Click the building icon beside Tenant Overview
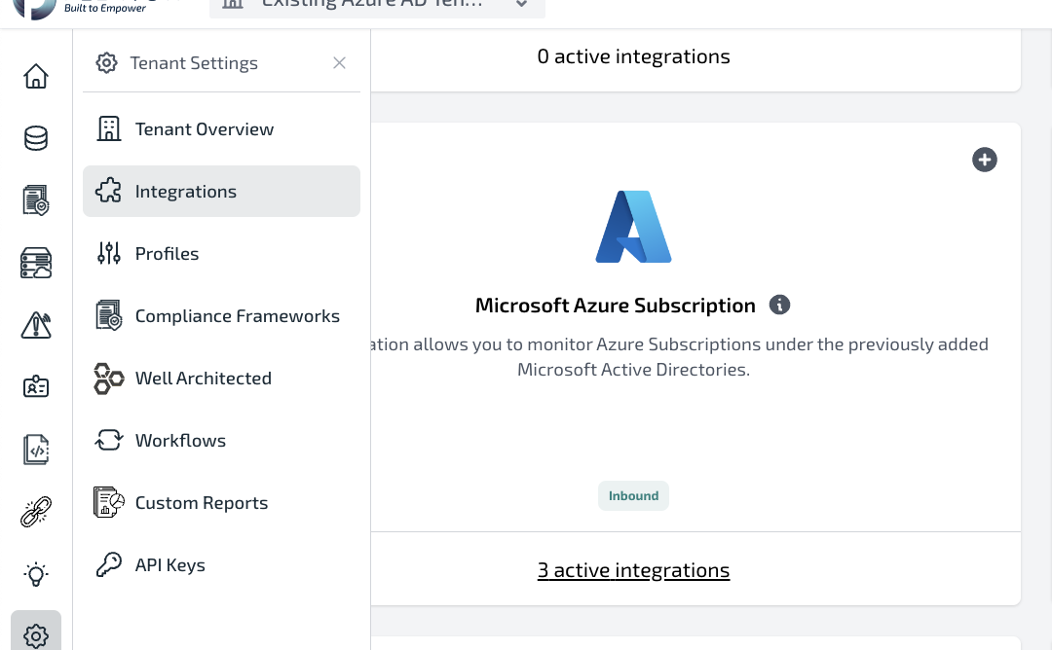Screen dimensions: 1052x650 pos(109,128)
